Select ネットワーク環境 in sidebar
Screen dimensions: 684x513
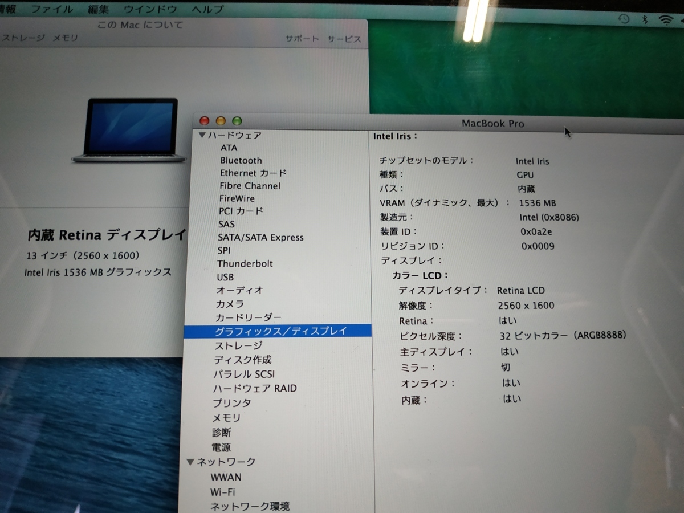pos(249,506)
